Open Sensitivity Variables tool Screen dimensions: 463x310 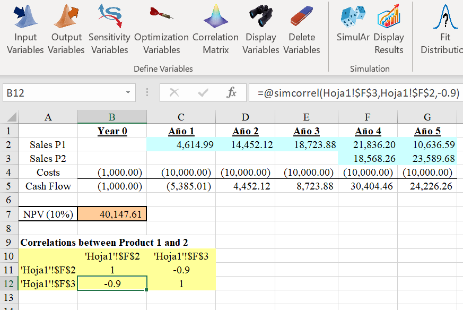coord(110,29)
